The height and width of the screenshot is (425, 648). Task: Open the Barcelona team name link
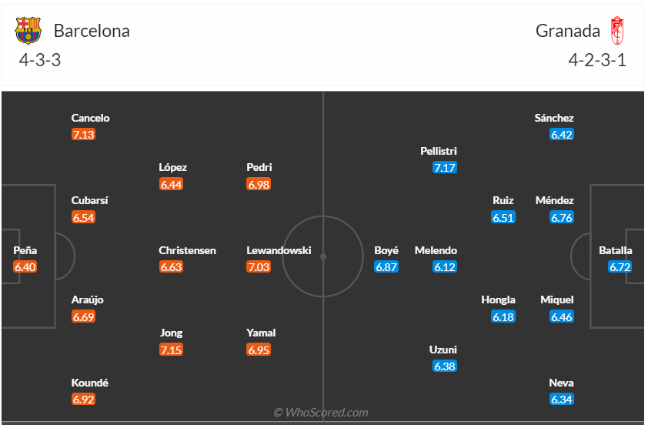[x=92, y=31]
